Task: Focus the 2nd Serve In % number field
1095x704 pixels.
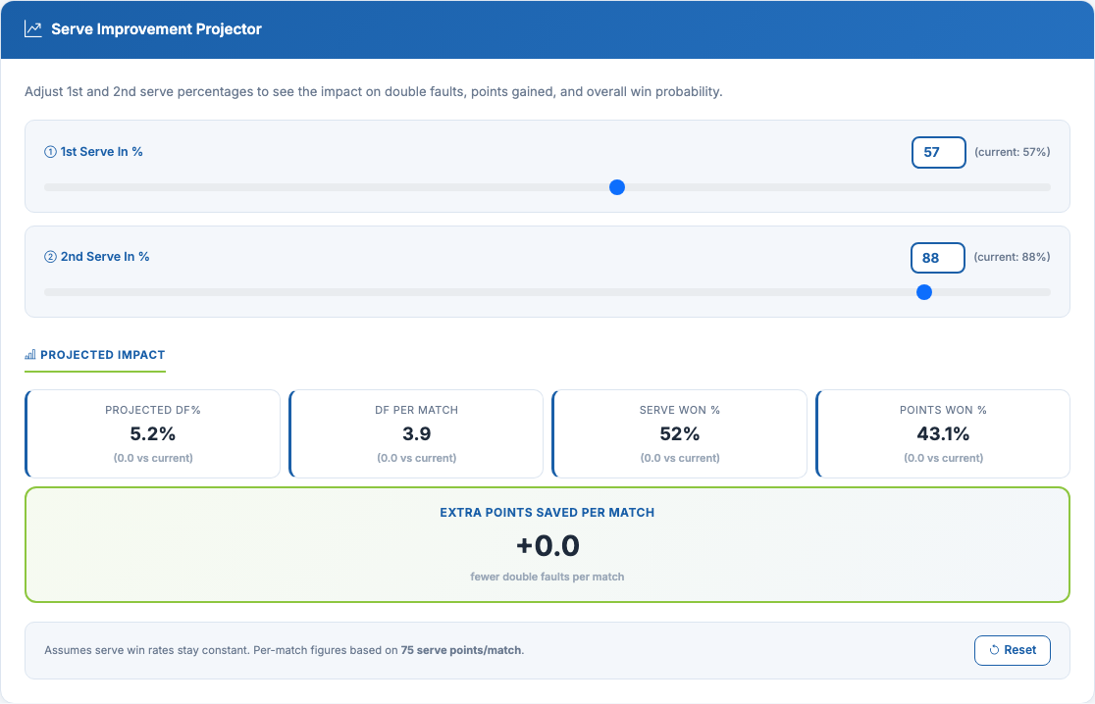Action: [938, 258]
